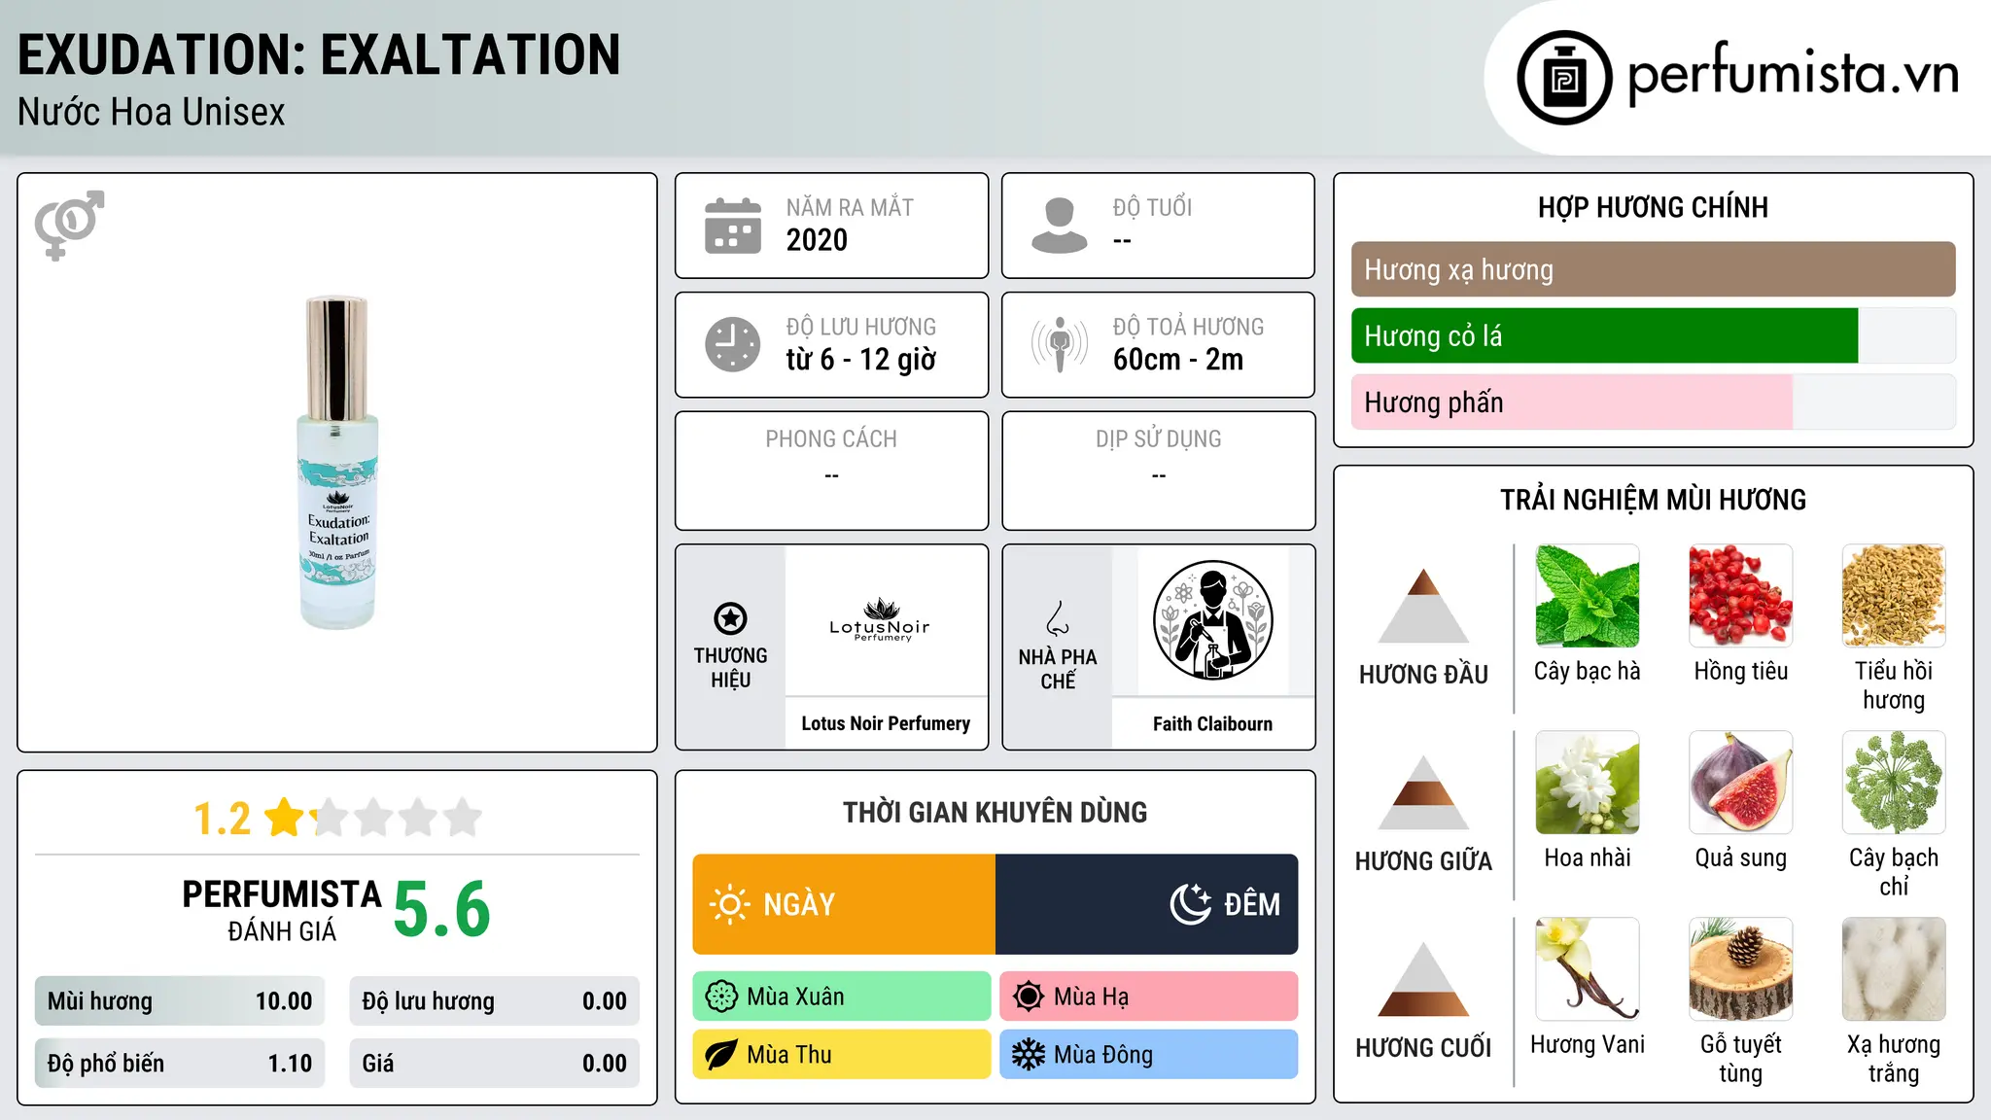
Task: Click the perfumer Faith Claibourn avatar
Action: click(1212, 620)
